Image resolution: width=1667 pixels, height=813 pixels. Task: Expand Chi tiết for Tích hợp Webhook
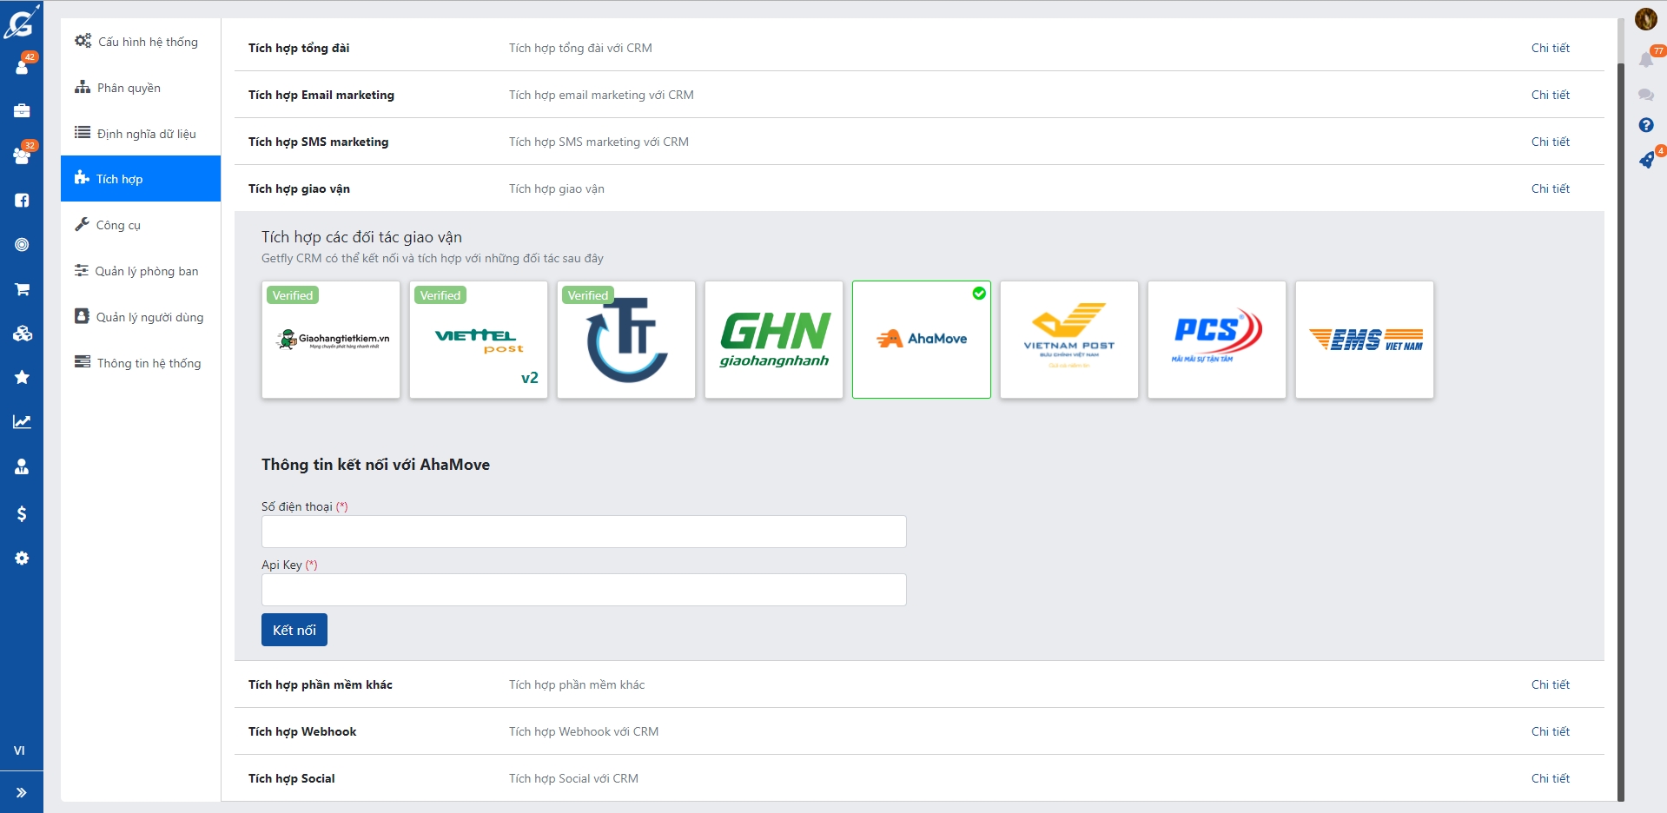[1550, 731]
